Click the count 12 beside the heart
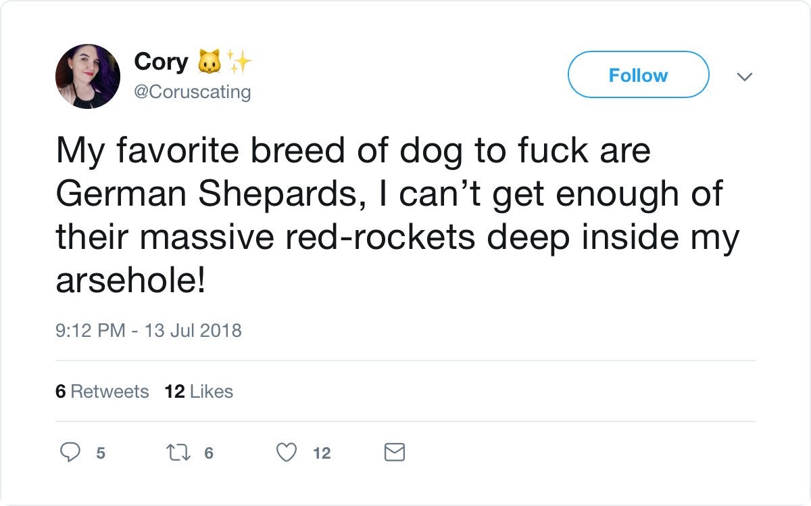Viewport: 811px width, 506px height. 322,453
